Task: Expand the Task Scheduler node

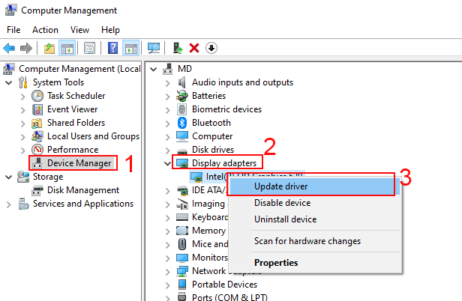Action: pos(23,96)
